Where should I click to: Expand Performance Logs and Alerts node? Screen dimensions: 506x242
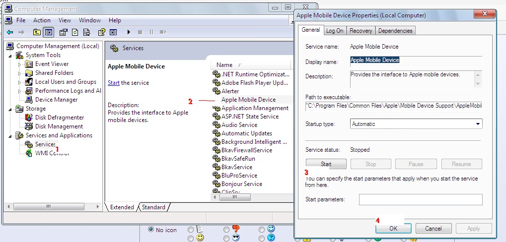click(x=19, y=91)
